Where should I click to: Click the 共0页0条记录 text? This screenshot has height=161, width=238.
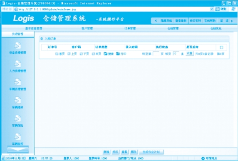point(204,54)
